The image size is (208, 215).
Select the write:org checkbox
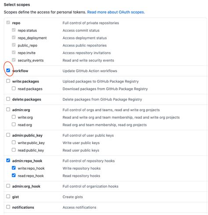click(14, 117)
